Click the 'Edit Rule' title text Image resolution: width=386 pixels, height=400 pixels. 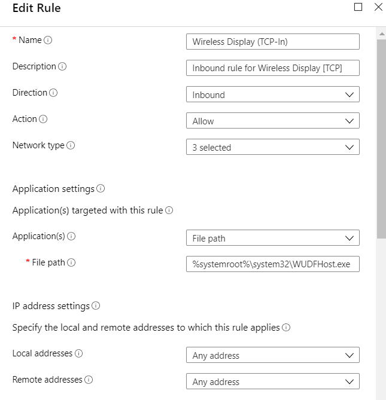click(37, 8)
